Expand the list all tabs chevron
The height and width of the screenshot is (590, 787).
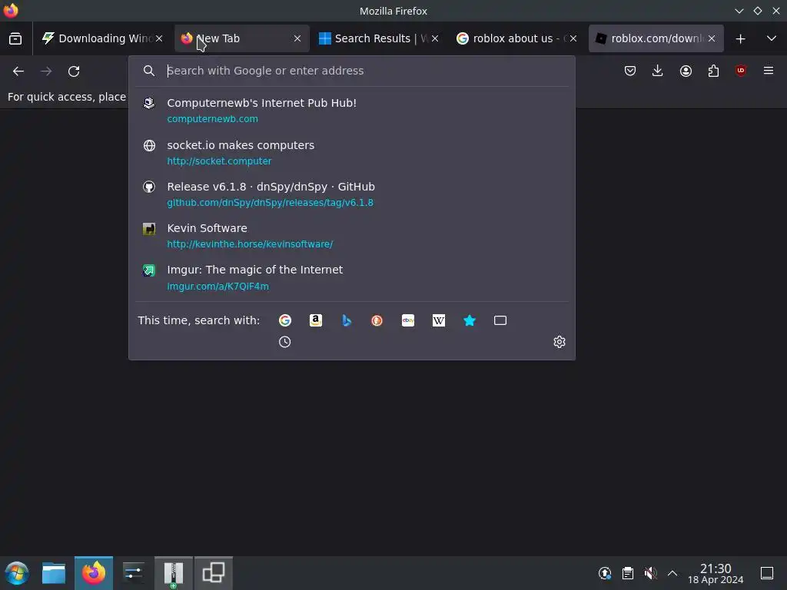tap(772, 38)
